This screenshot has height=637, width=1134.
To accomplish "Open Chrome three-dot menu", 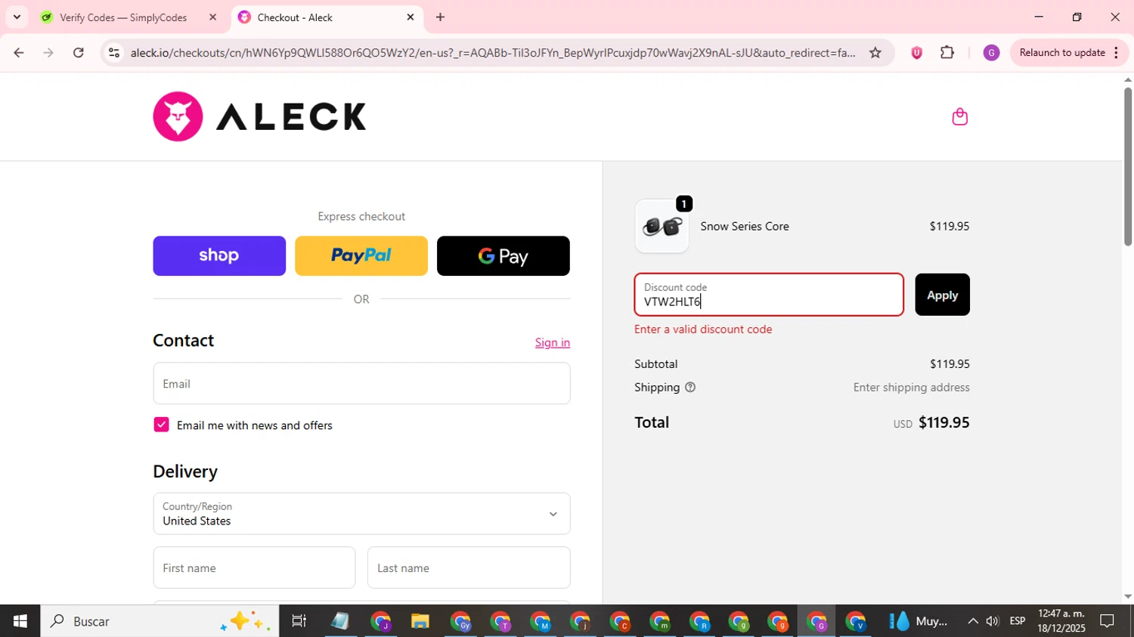I will (x=1117, y=53).
